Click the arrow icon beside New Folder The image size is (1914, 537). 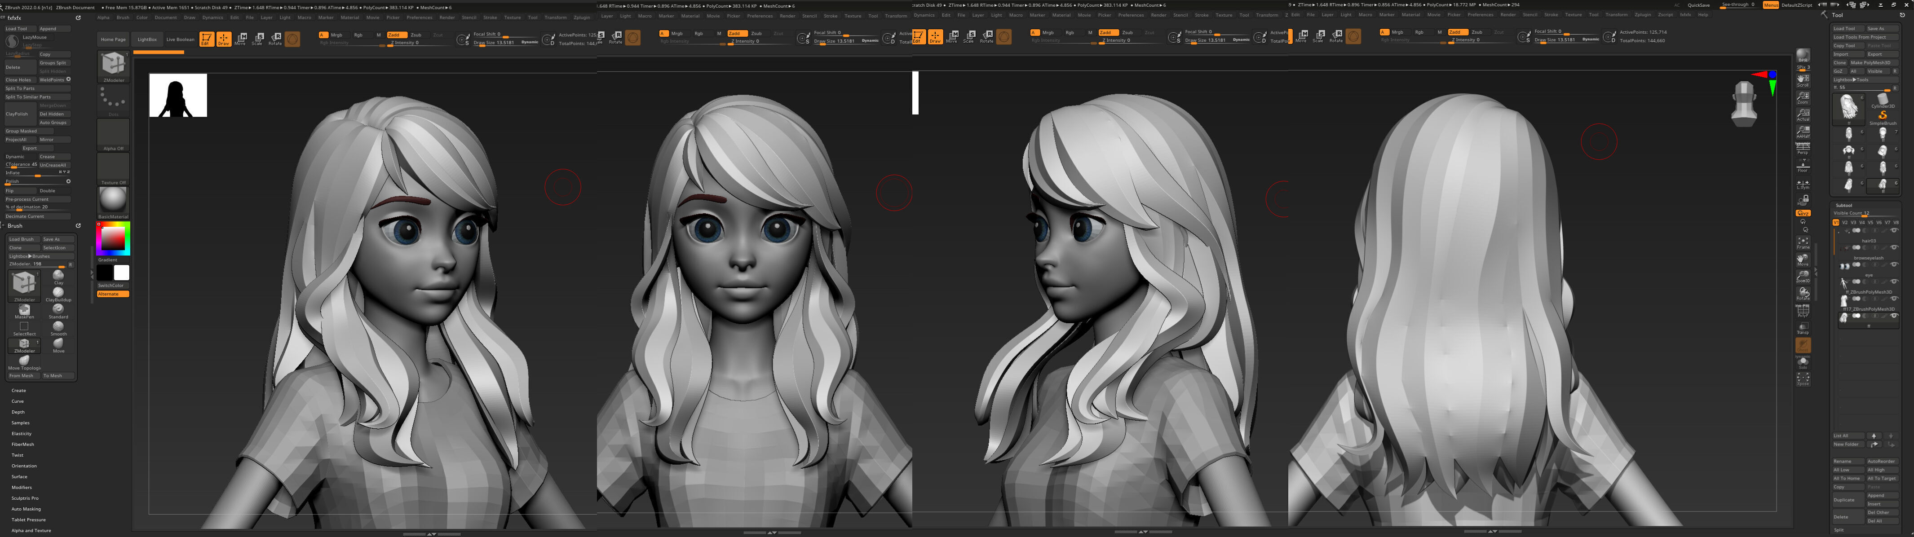tap(1874, 444)
